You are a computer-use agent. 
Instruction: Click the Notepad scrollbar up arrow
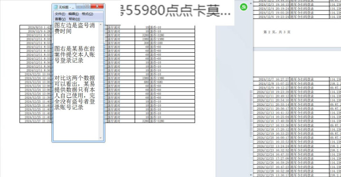pos(101,25)
